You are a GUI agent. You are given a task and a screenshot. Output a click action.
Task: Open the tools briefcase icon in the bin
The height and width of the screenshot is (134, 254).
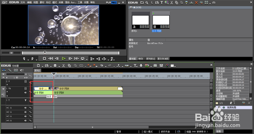pos(214,3)
